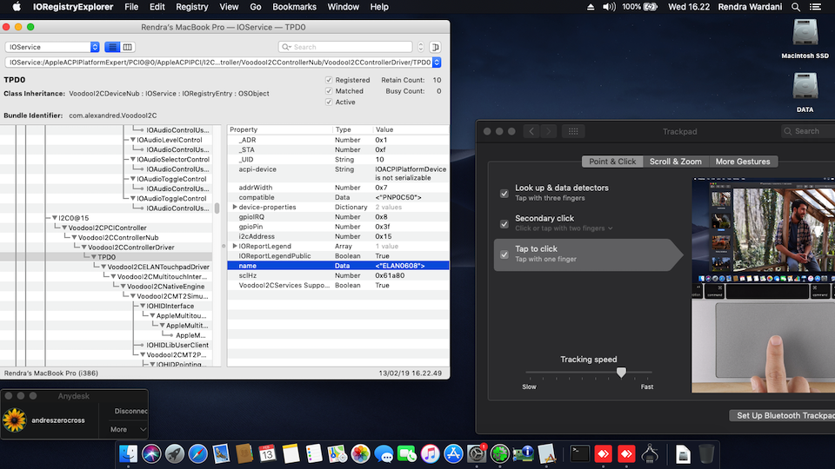Open the Go menu
The height and width of the screenshot is (469, 835).
(256, 7)
